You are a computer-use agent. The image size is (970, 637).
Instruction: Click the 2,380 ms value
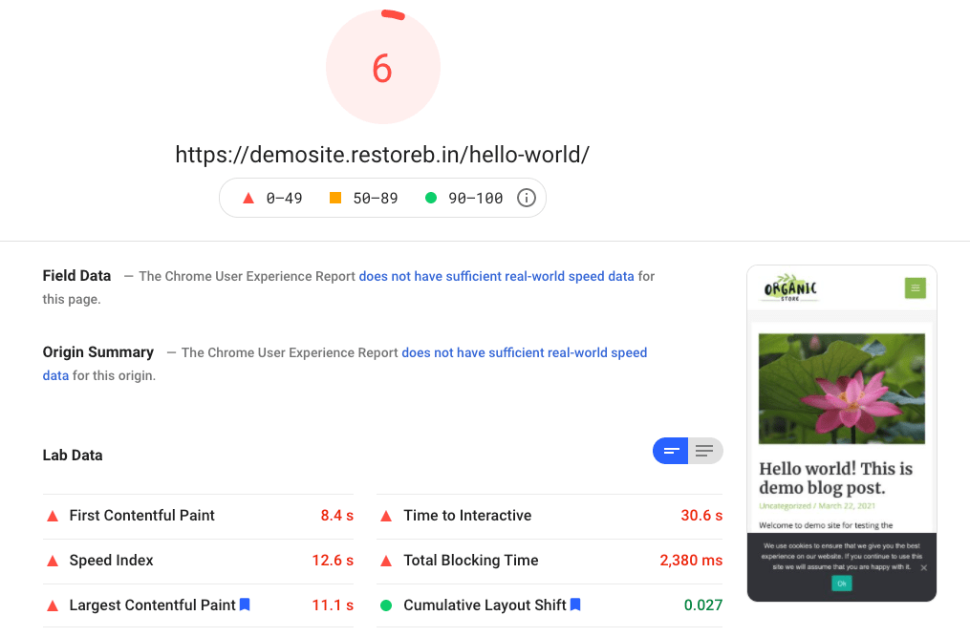click(691, 561)
